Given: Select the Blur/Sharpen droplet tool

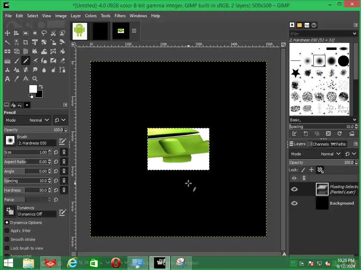Looking at the screenshot, I should 44,70.
